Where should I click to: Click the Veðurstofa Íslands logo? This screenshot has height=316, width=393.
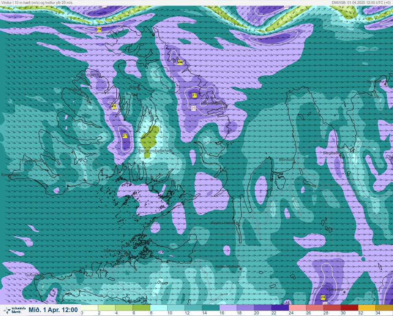[15, 310]
